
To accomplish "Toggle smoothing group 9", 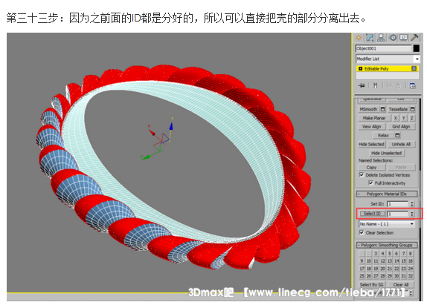I will click(x=362, y=260).
